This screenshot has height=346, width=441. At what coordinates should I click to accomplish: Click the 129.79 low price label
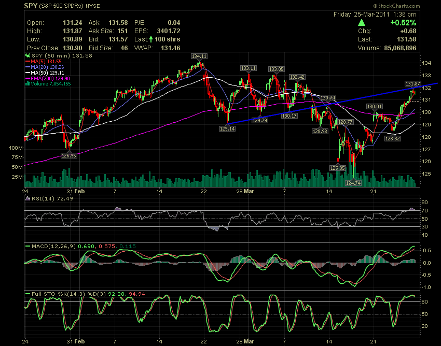260,120
